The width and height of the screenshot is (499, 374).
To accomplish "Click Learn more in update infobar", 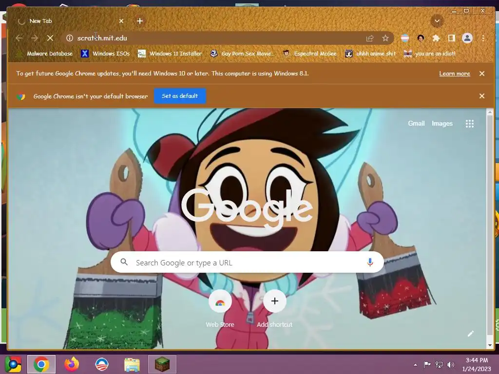I will click(455, 74).
